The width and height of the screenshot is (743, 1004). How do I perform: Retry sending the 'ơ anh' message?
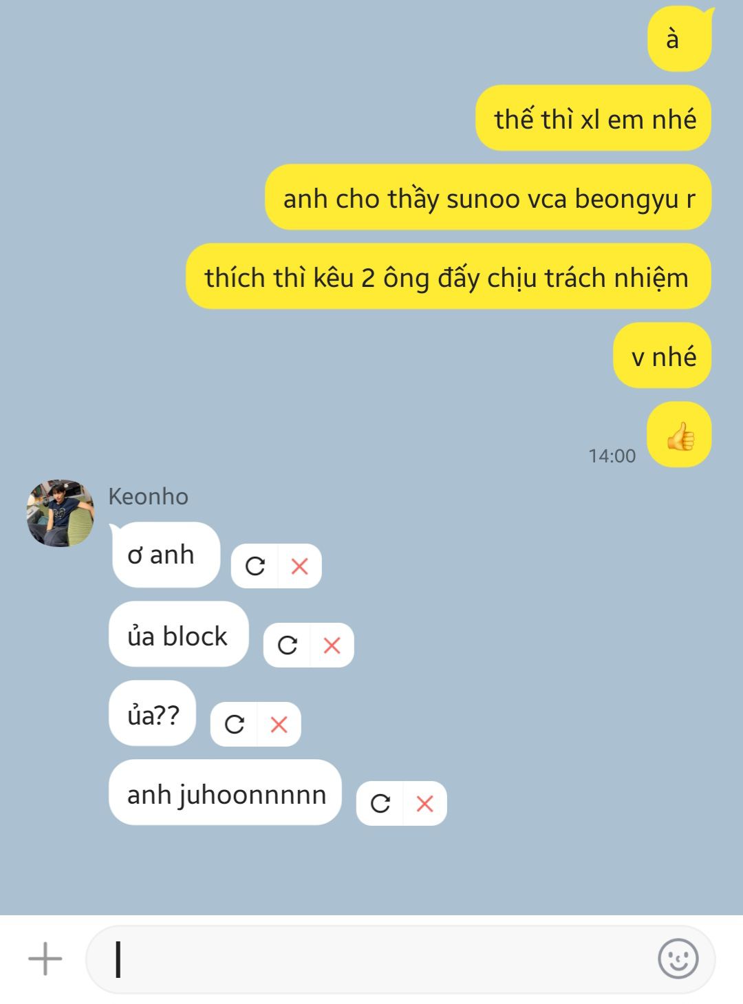click(x=255, y=566)
